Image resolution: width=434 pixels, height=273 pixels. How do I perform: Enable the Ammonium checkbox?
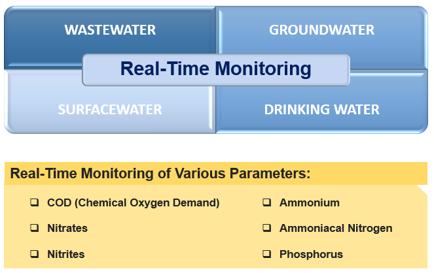pos(267,202)
